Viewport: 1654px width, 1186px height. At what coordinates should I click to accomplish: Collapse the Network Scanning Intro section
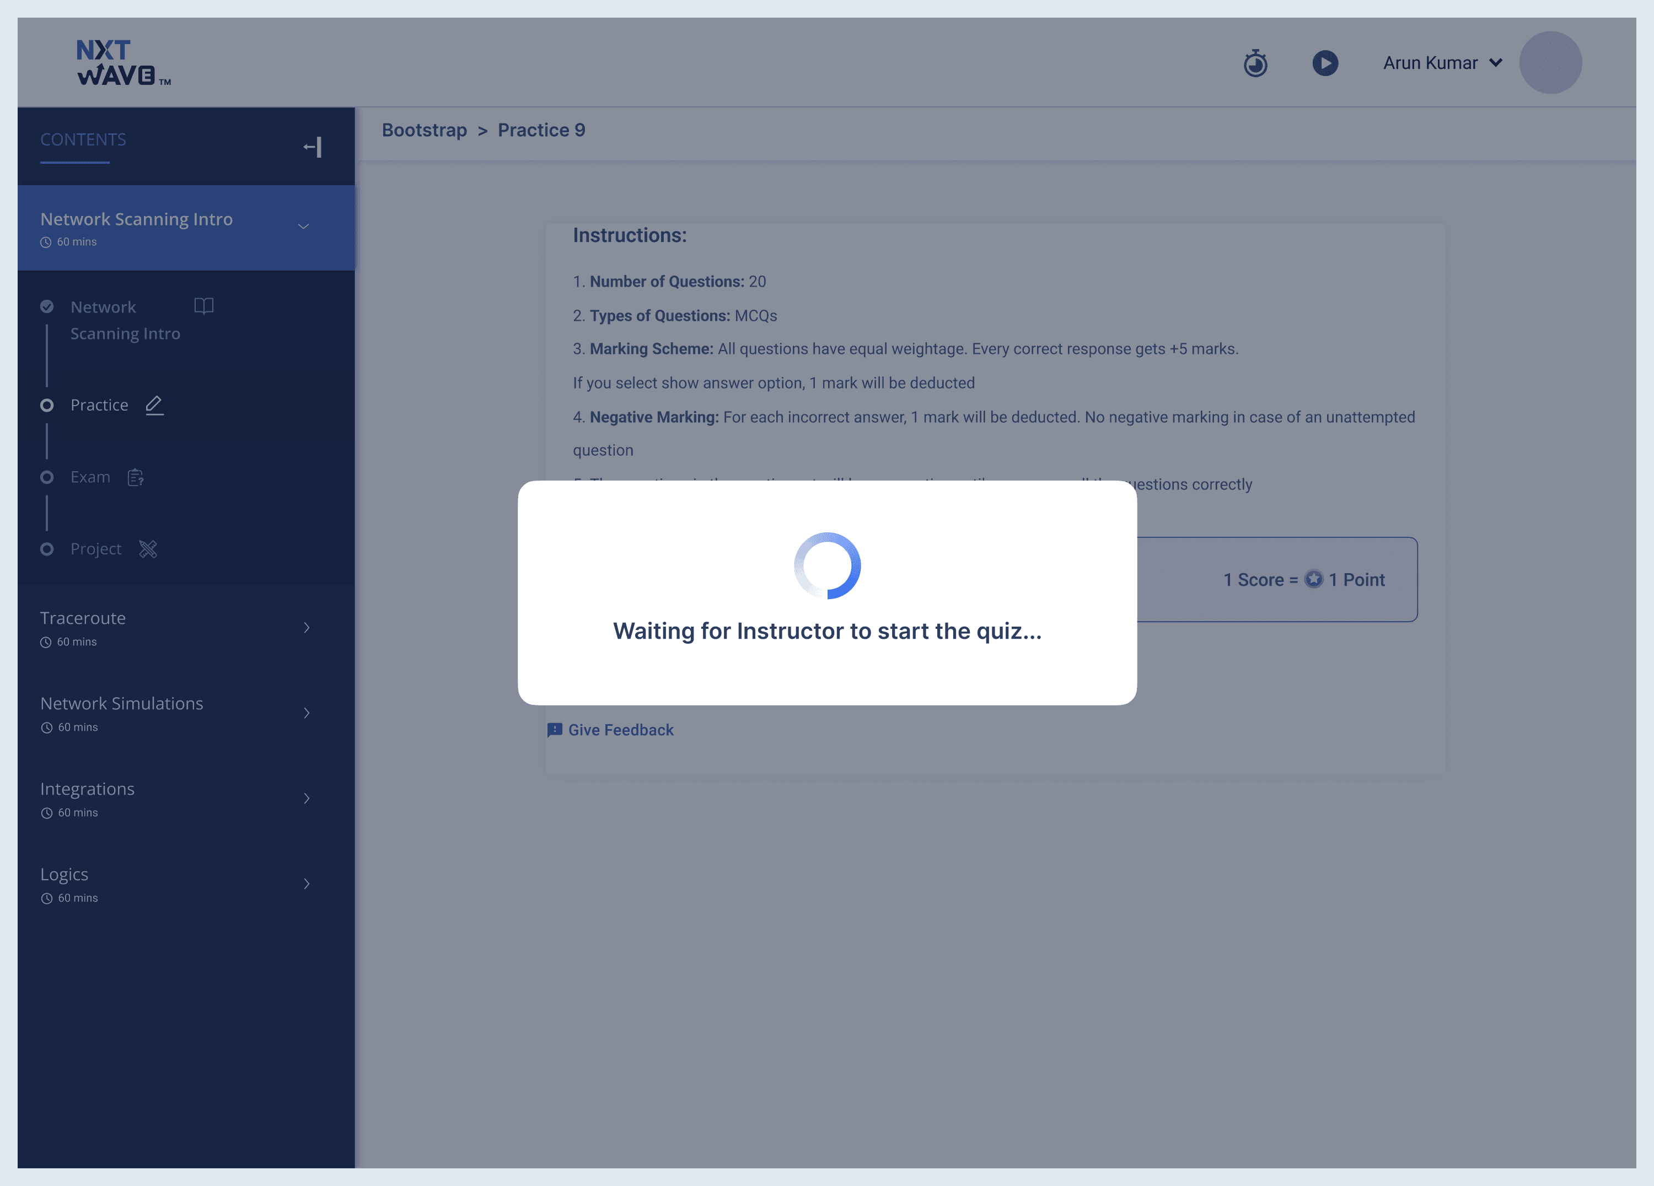point(303,227)
